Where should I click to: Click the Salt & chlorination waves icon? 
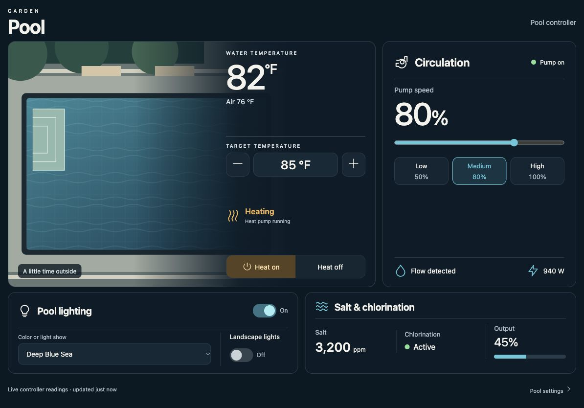322,307
